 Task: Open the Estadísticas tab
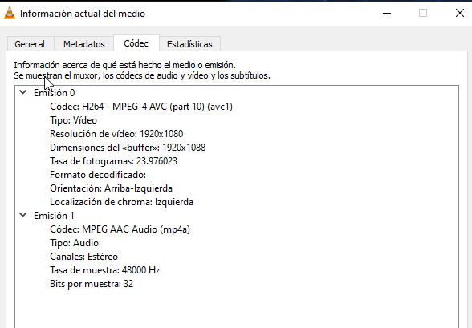(x=189, y=44)
